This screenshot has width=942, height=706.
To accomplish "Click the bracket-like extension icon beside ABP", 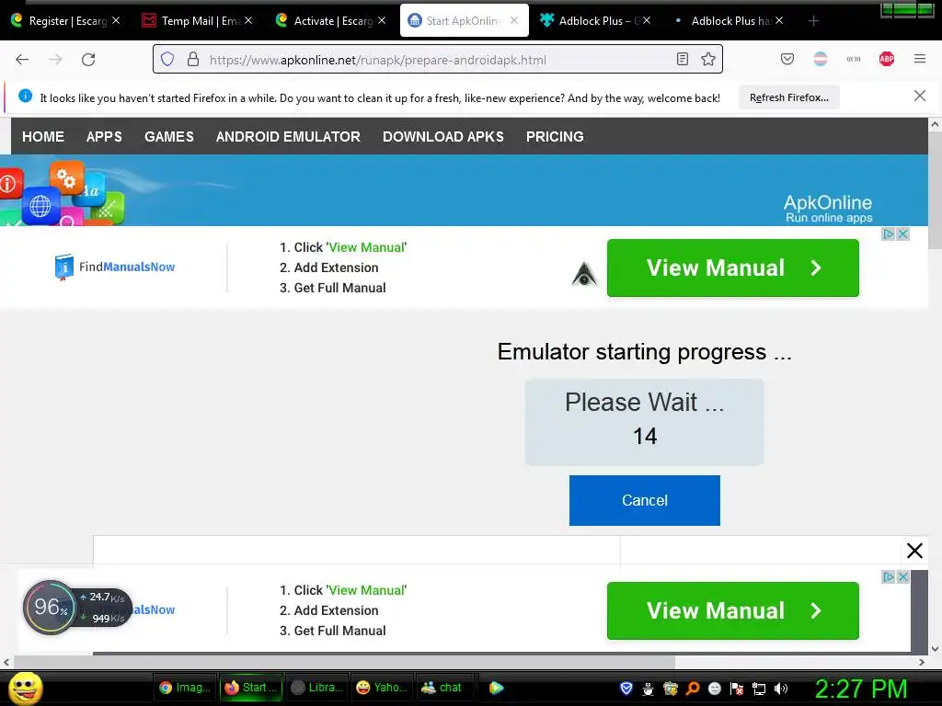I will point(854,59).
